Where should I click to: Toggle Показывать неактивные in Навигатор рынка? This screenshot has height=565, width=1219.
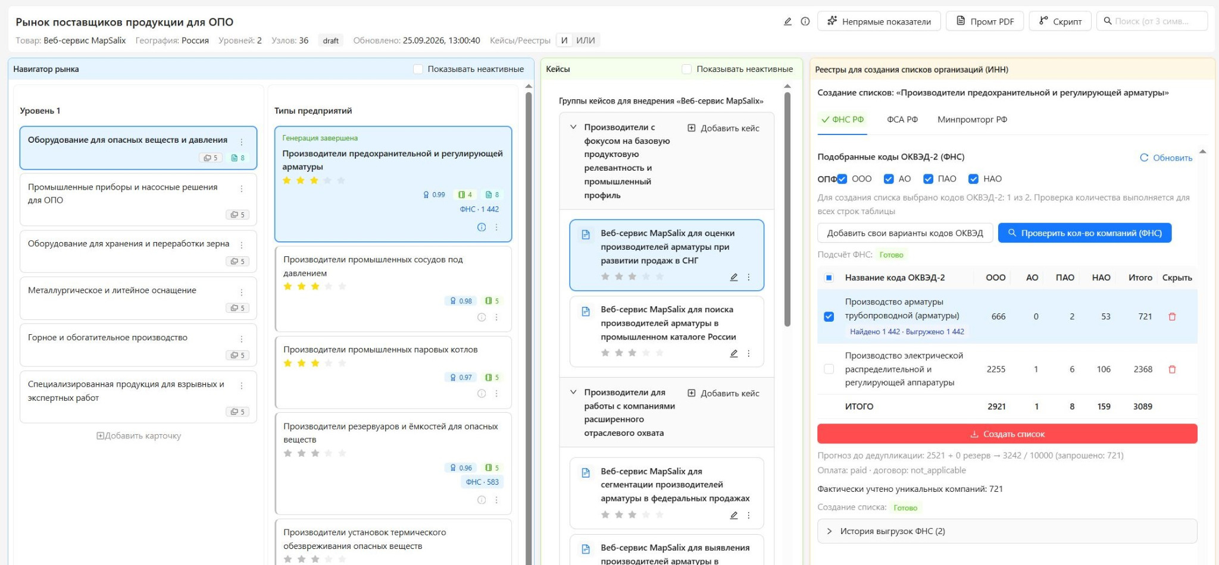pyautogui.click(x=418, y=69)
